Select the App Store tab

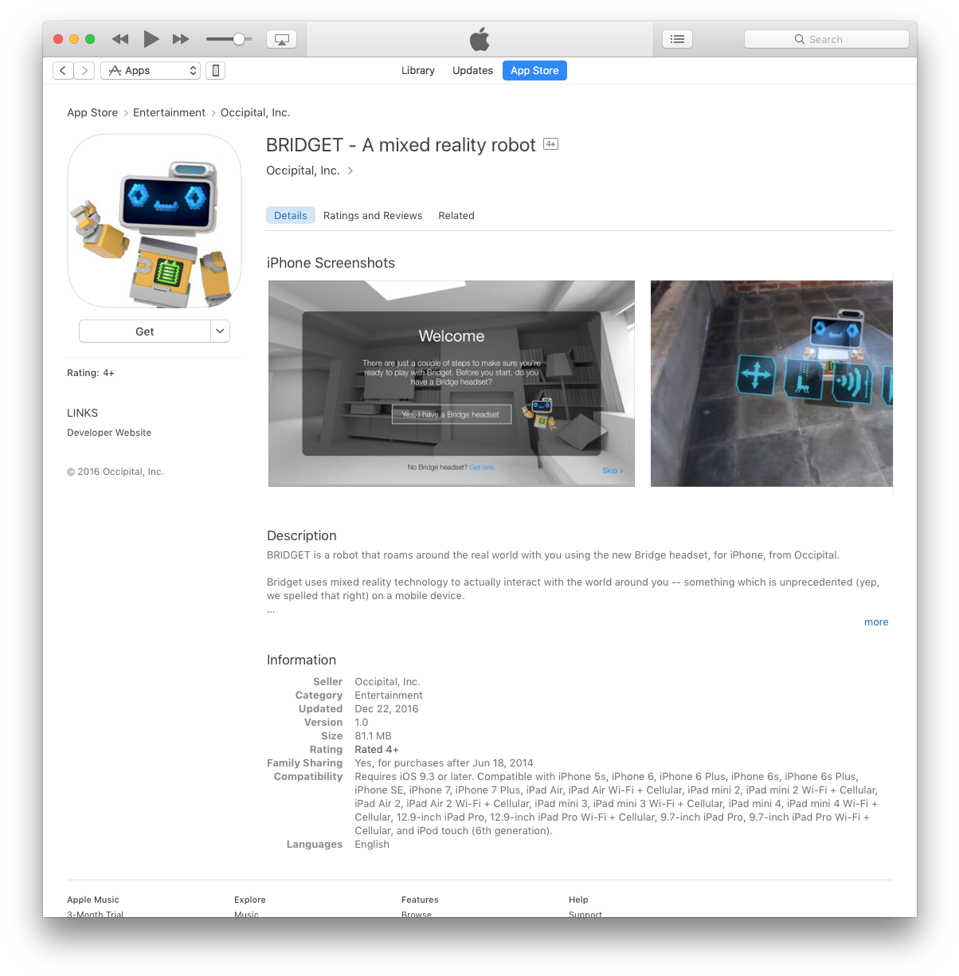pos(534,71)
